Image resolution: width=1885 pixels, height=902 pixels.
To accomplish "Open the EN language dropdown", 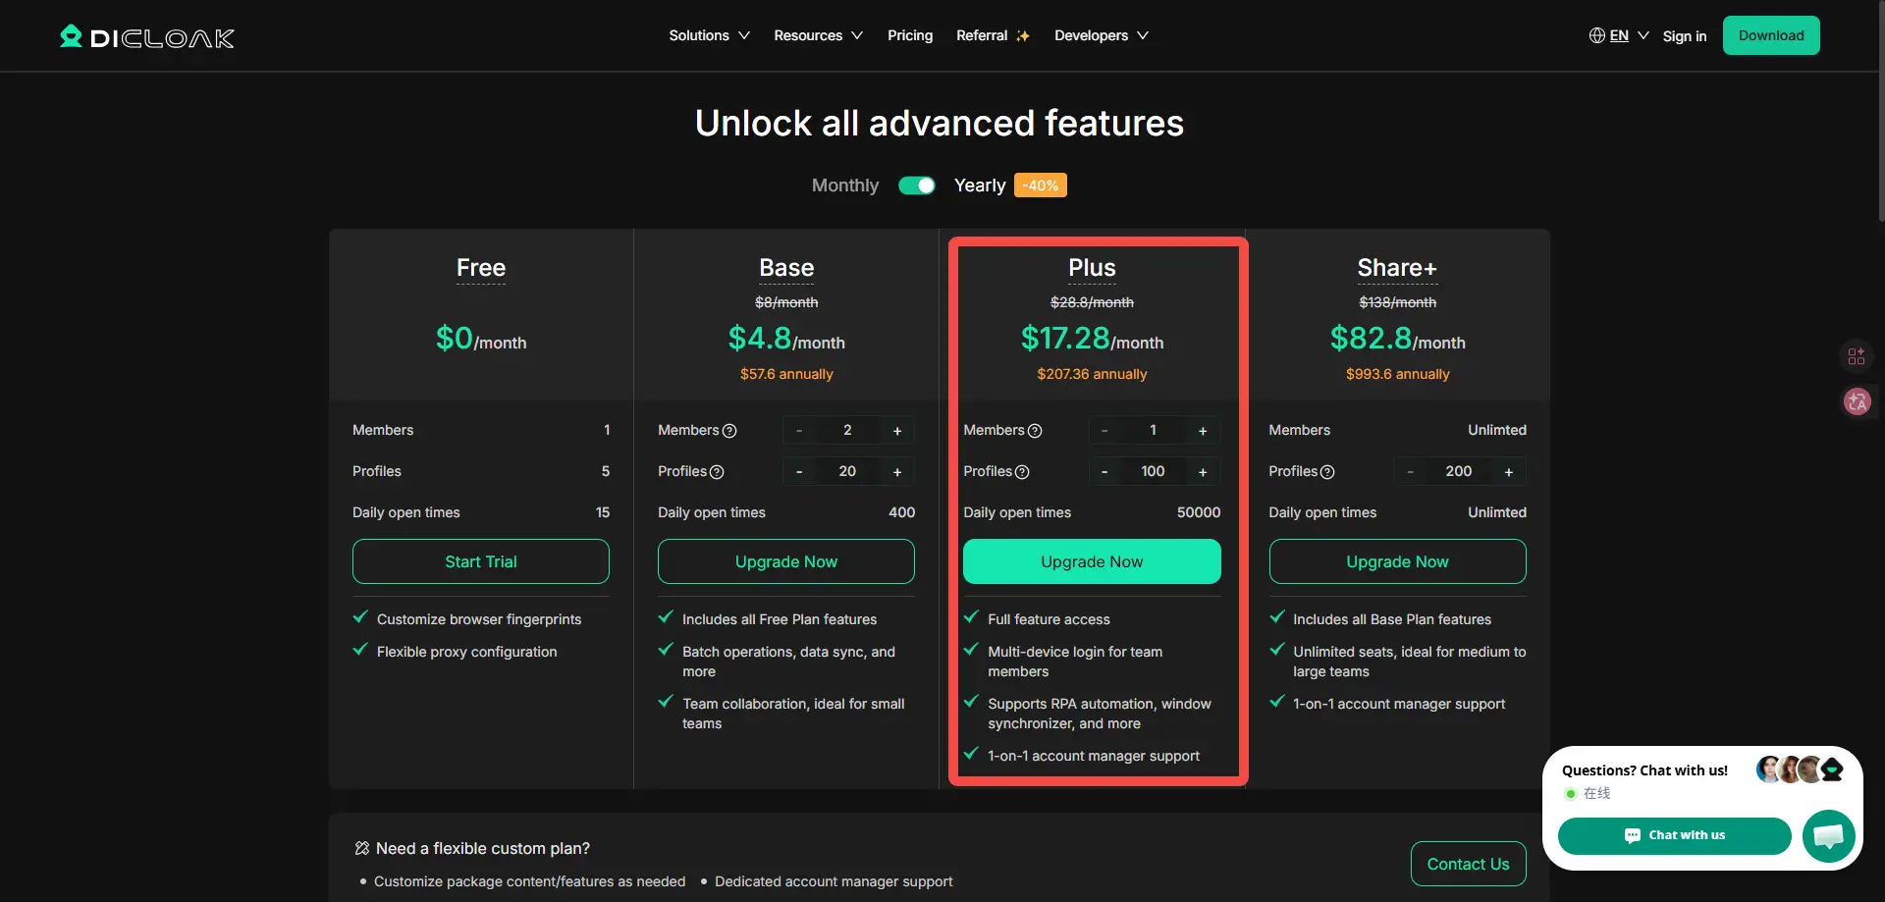I will click(x=1630, y=36).
